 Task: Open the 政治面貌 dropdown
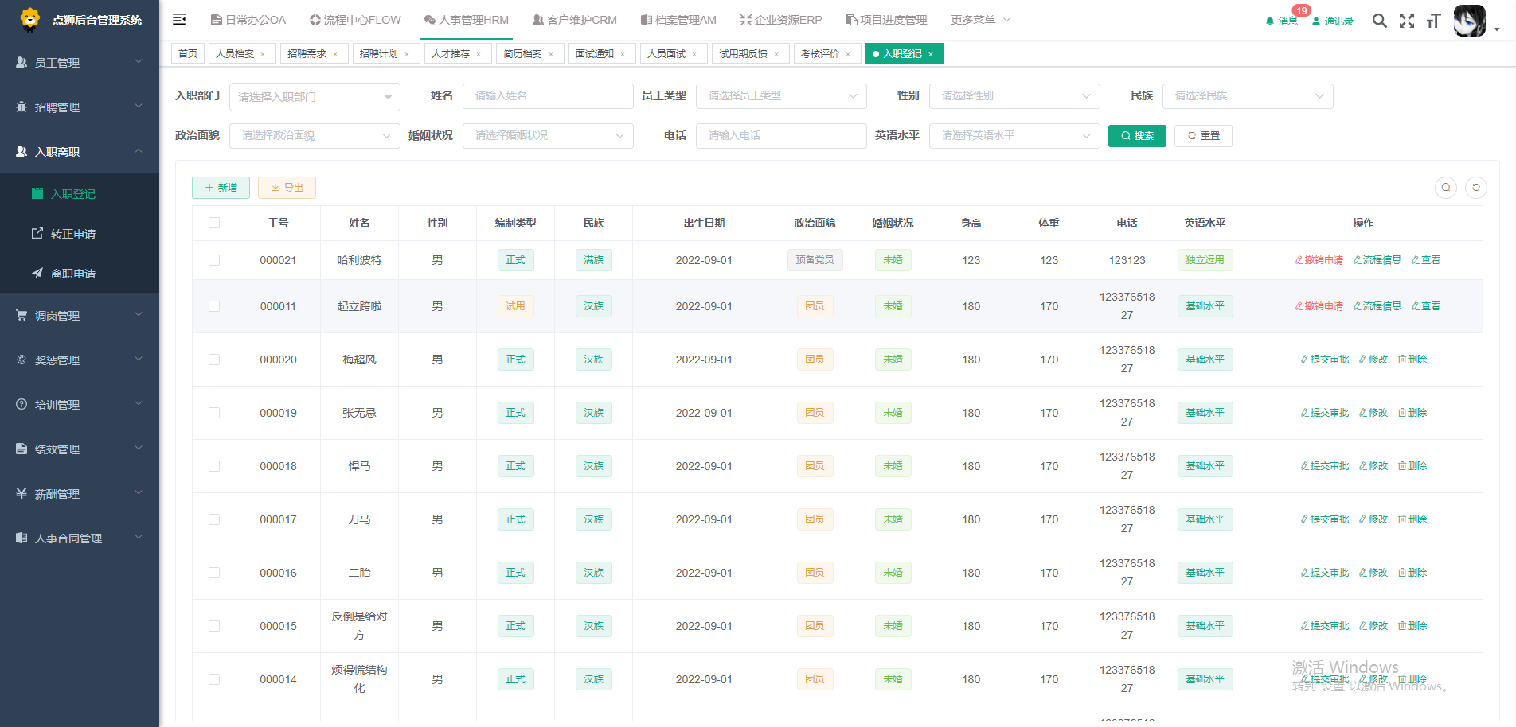coord(315,136)
